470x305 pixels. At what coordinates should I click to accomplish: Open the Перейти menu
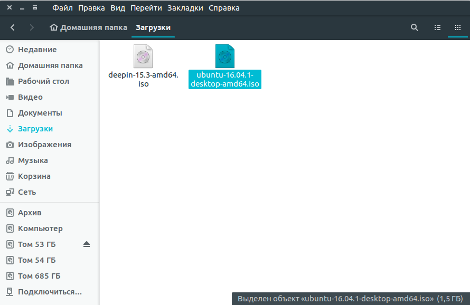click(146, 8)
